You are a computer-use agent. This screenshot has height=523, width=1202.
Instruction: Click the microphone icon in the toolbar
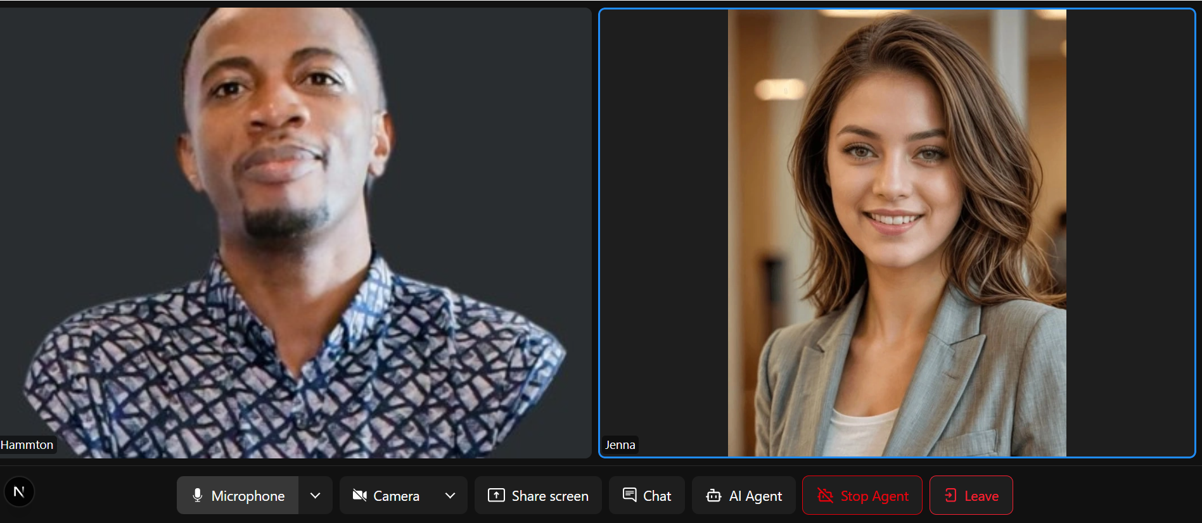pos(197,495)
